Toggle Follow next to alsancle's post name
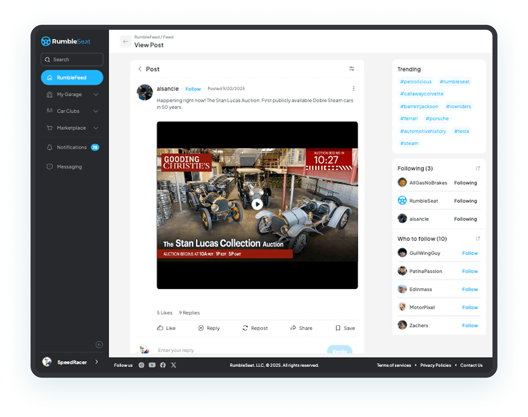 (x=193, y=89)
